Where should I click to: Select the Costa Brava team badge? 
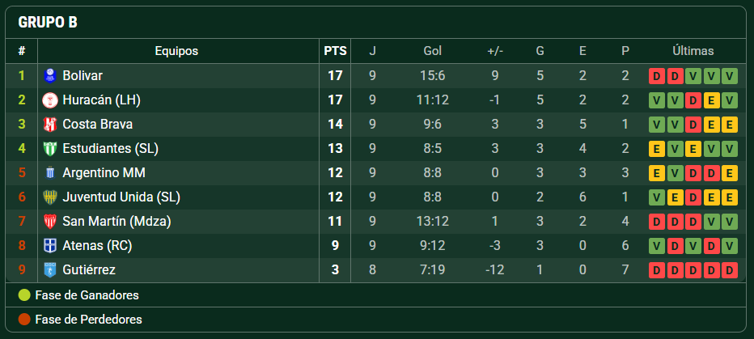click(50, 124)
